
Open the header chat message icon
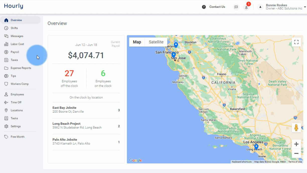tap(236, 7)
